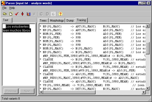Open the colored chart toolbar icon
Viewport: 152px width, 102px height.
point(28,14)
